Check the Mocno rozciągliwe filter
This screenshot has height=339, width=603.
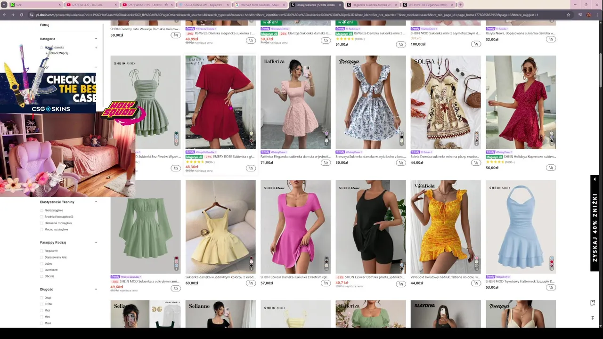pos(41,229)
